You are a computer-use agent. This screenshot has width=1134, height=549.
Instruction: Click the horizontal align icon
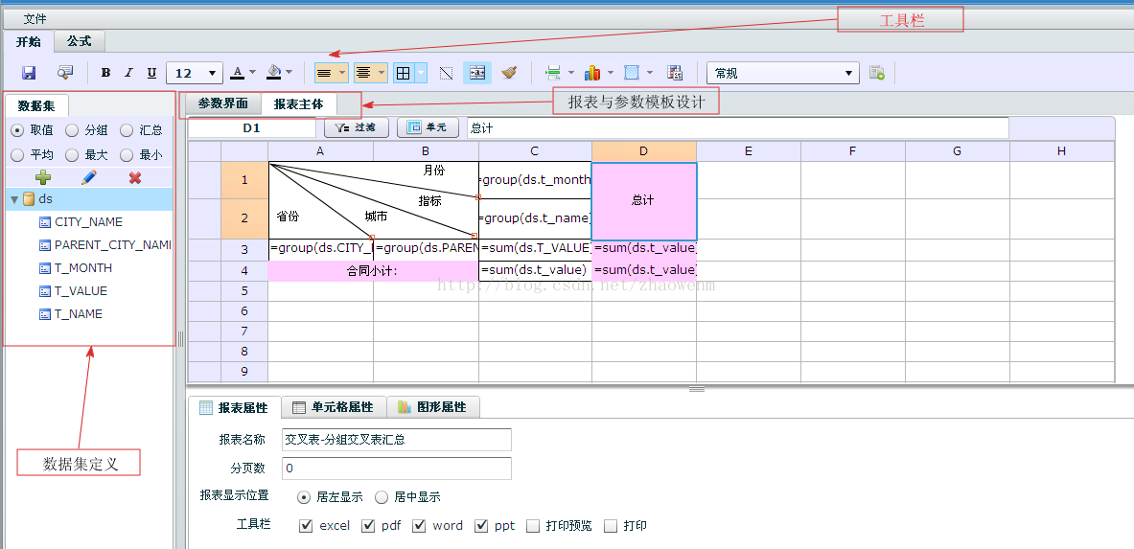[x=324, y=73]
